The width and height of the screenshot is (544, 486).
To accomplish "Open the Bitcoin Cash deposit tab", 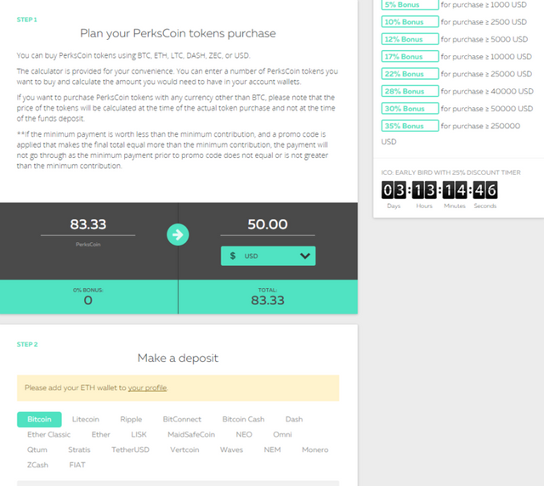I will click(x=243, y=420).
